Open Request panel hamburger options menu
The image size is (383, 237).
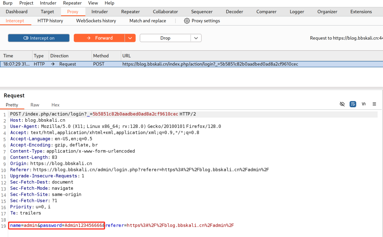coord(374,104)
